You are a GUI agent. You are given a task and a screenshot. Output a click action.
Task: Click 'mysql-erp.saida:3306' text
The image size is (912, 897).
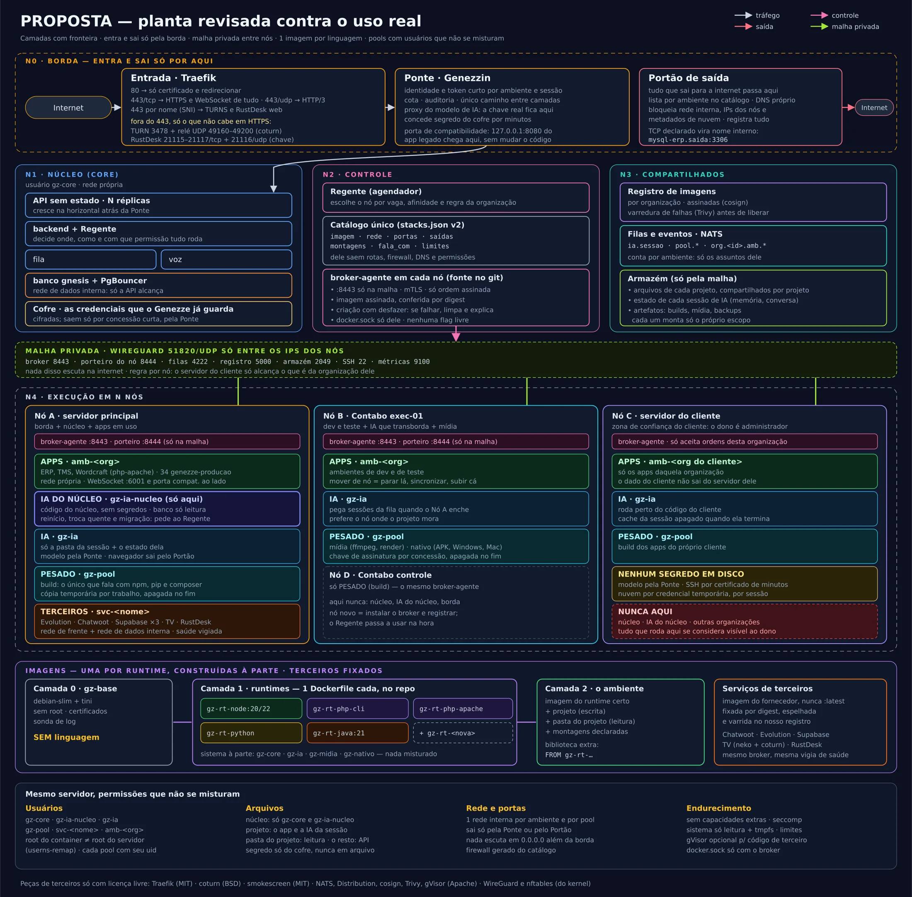click(688, 140)
